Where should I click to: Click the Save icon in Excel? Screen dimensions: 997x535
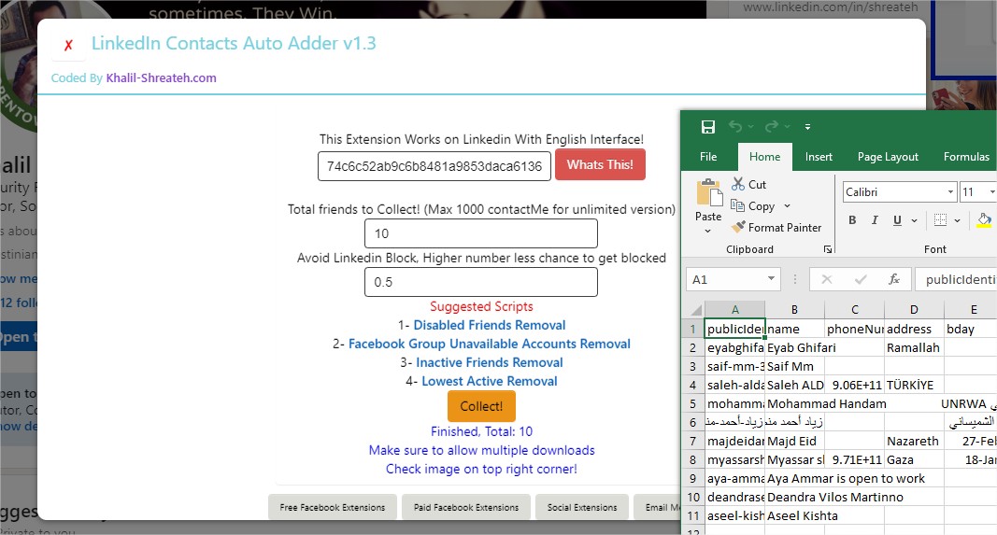click(707, 126)
